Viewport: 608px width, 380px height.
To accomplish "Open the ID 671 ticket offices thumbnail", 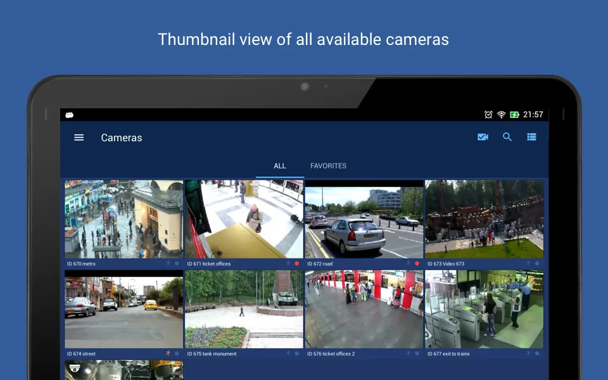I will point(244,219).
